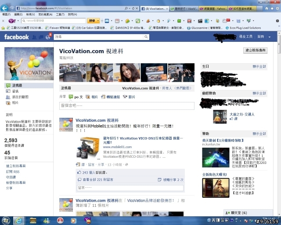Click the Facebook search input field
Screen dimensions: 281x225
tap(99, 37)
